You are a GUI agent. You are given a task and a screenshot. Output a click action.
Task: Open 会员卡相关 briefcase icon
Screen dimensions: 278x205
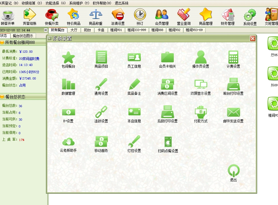pyautogui.click(x=167, y=58)
